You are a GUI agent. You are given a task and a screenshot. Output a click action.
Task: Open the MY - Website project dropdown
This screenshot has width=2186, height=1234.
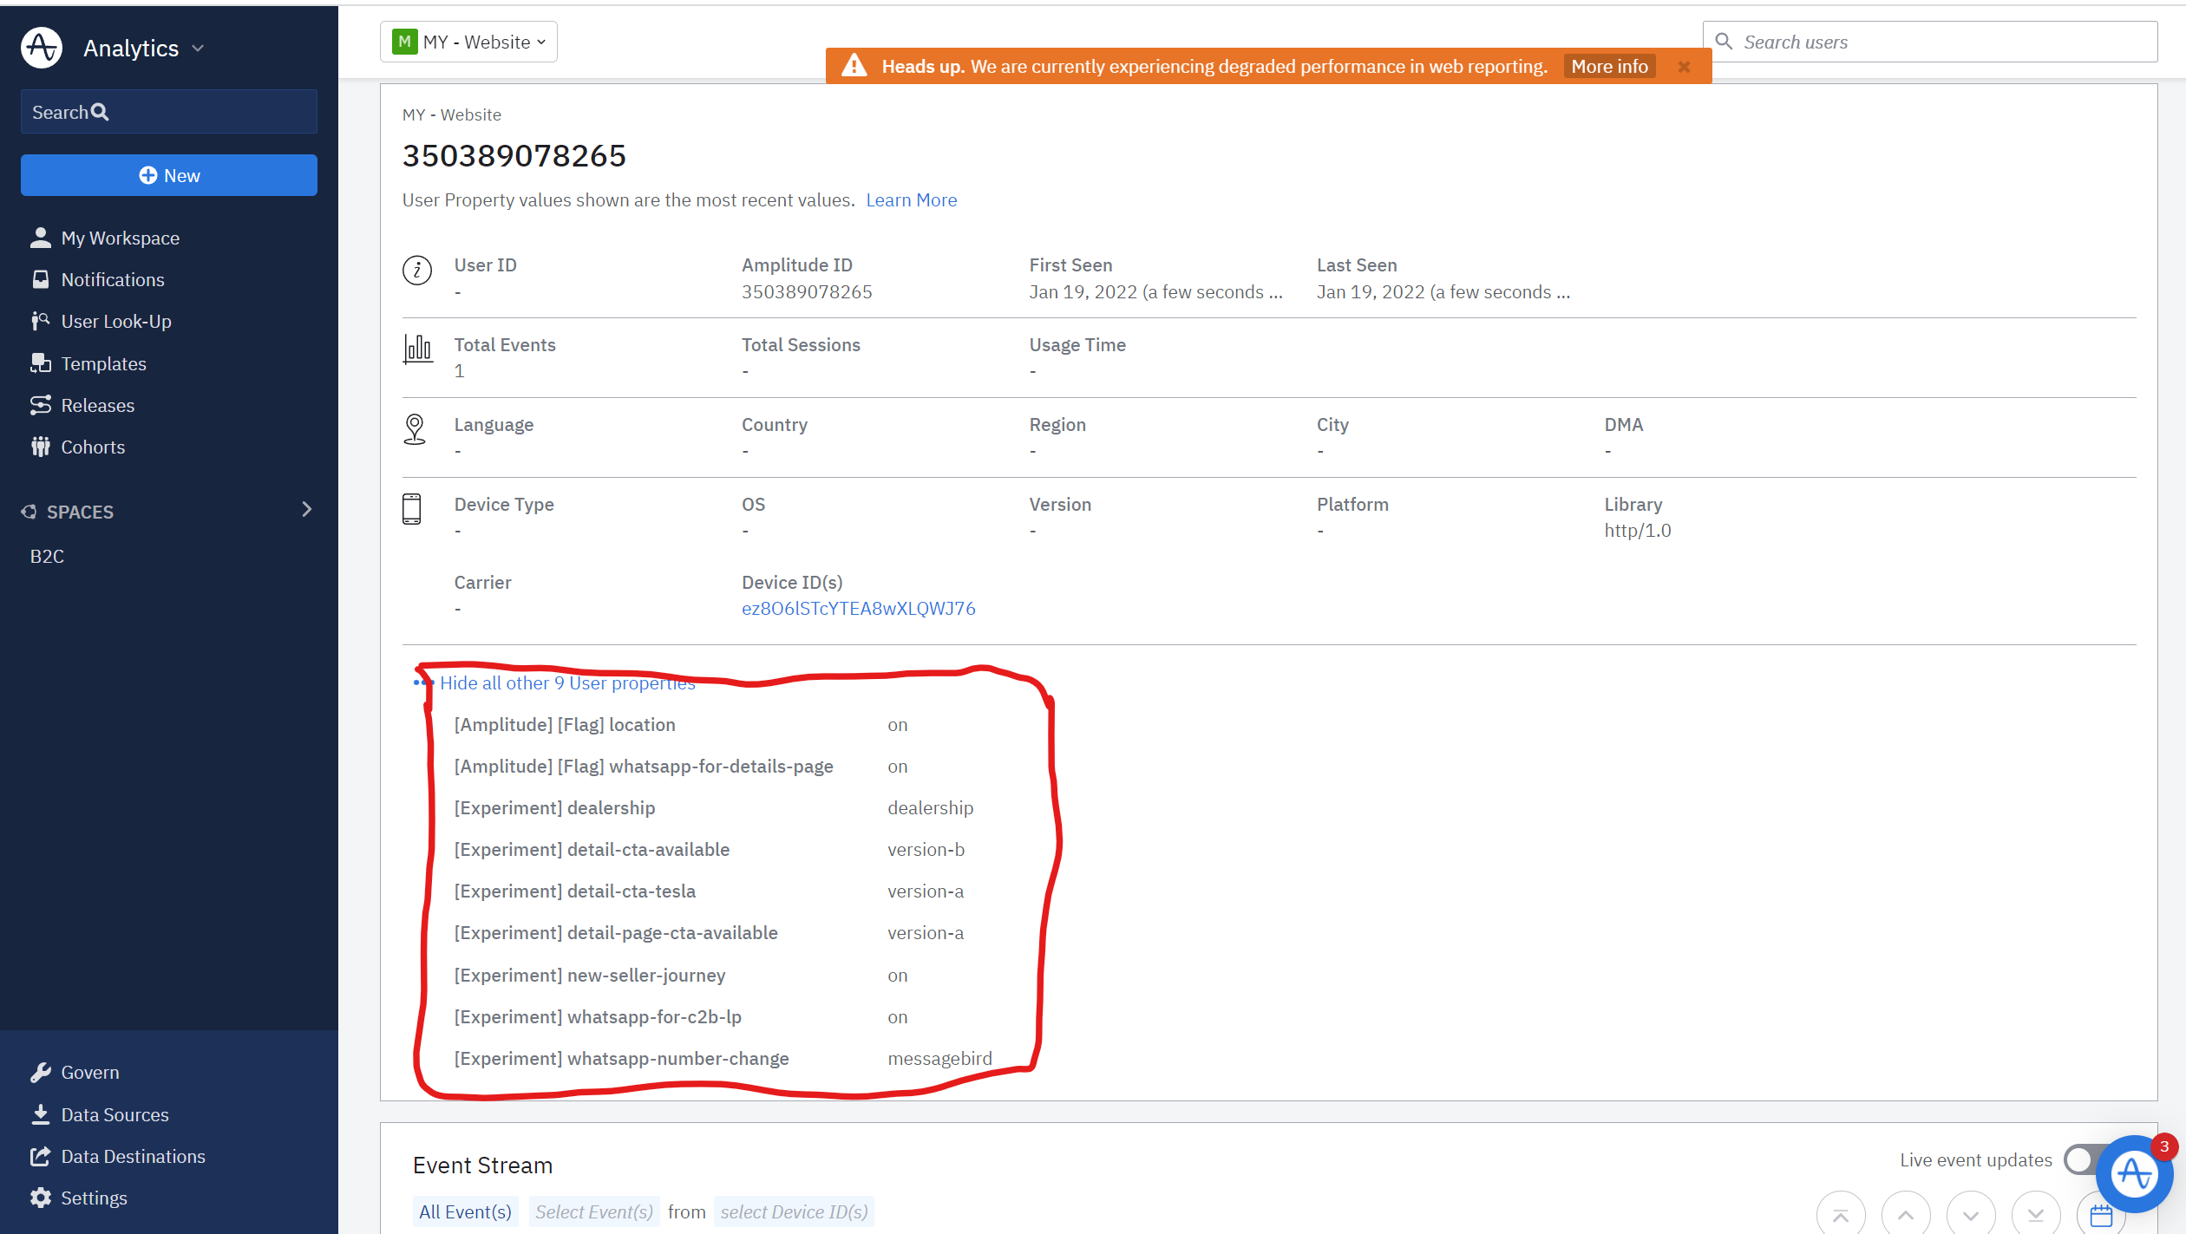click(468, 42)
